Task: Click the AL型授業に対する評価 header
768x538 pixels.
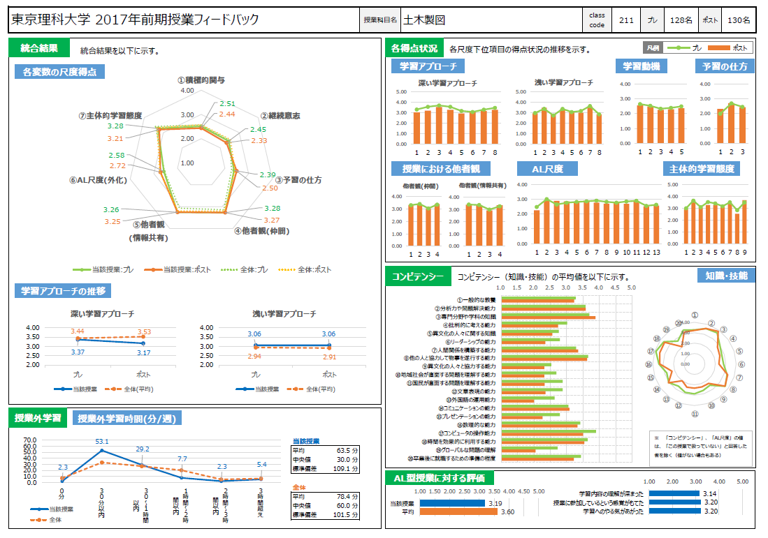Action: (440, 478)
